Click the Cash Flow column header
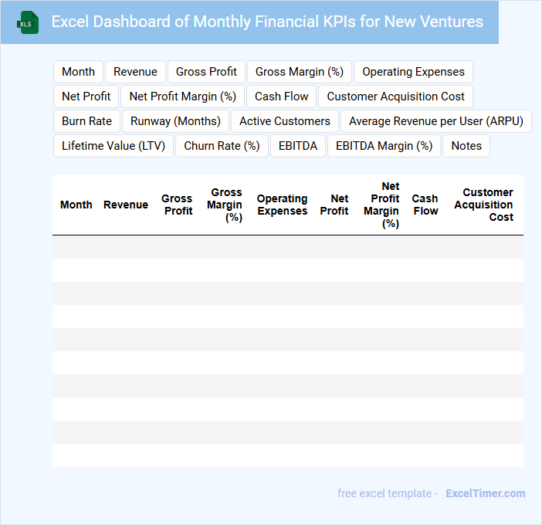This screenshot has height=525, width=542. [425, 205]
